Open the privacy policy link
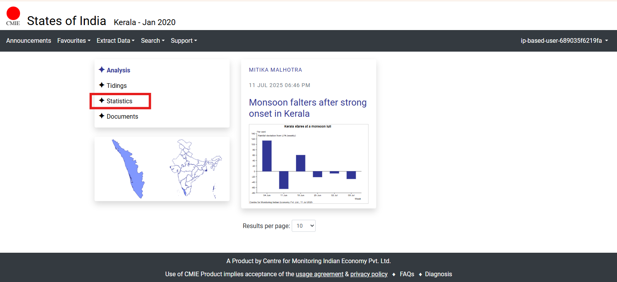The height and width of the screenshot is (282, 617). point(369,274)
